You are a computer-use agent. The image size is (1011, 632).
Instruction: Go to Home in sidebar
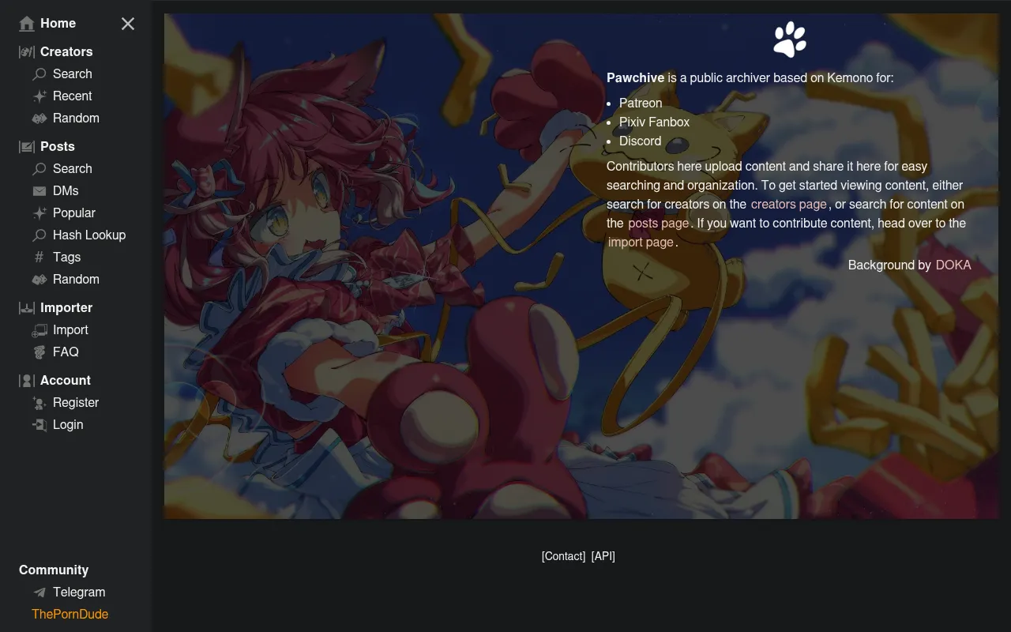(58, 24)
